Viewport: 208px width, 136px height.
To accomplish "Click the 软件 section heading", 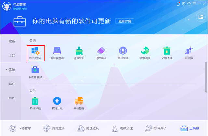I will click(x=33, y=91).
